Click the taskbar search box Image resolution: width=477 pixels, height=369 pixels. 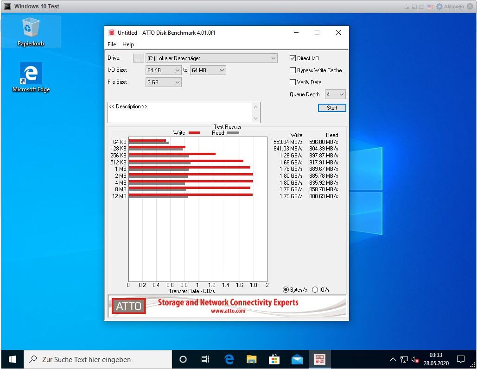[98, 360]
